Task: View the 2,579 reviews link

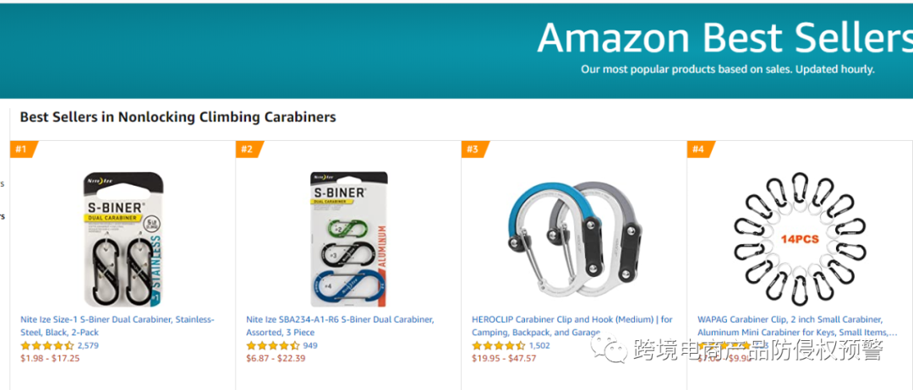Action: [88, 345]
